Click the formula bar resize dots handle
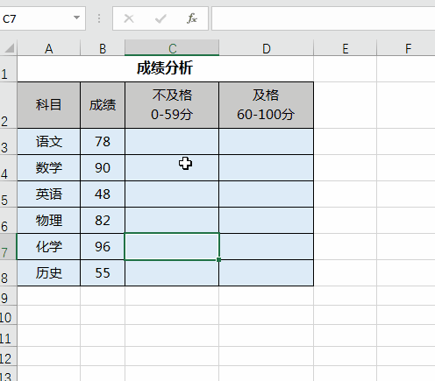 coord(99,18)
